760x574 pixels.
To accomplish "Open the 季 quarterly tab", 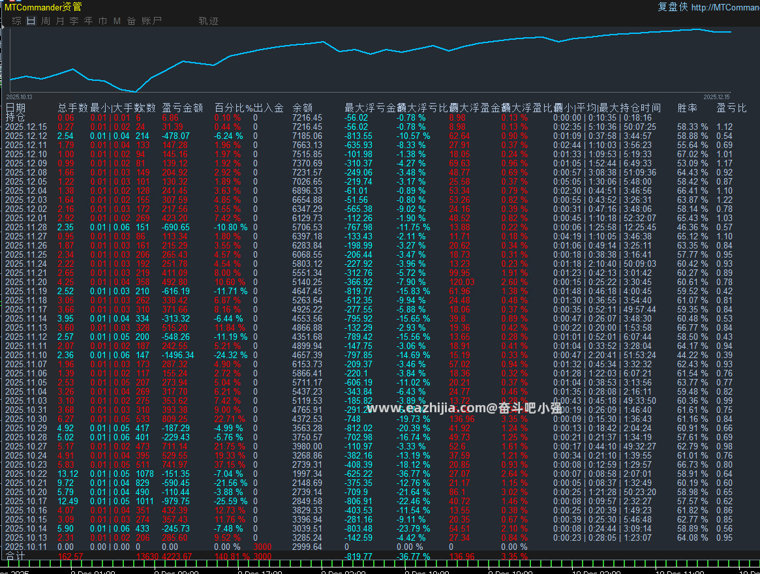I will click(74, 21).
